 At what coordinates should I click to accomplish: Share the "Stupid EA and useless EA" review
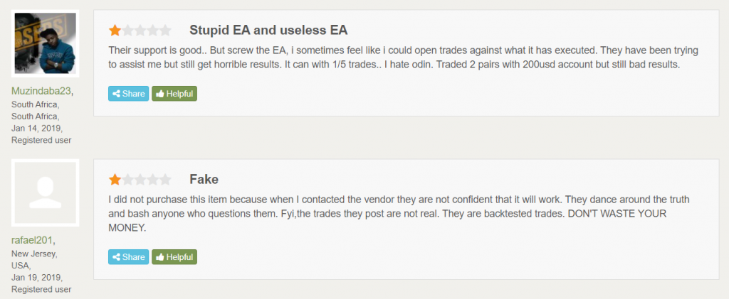tap(128, 93)
